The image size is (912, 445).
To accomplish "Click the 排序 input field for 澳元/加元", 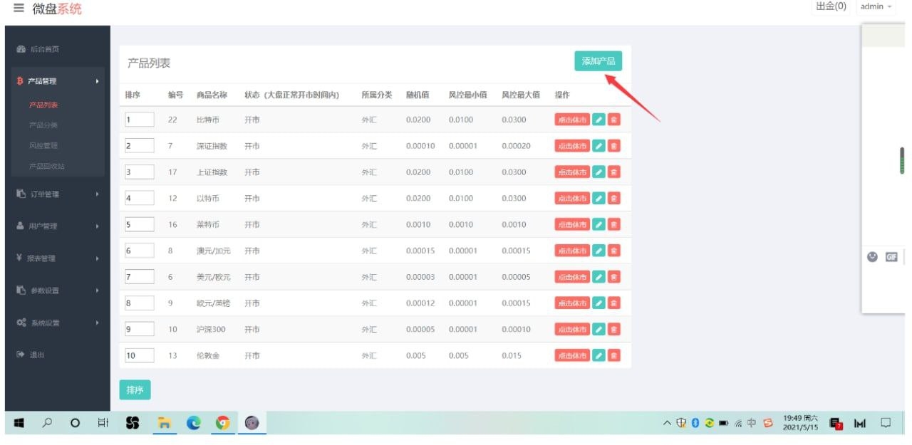I will pyautogui.click(x=139, y=251).
